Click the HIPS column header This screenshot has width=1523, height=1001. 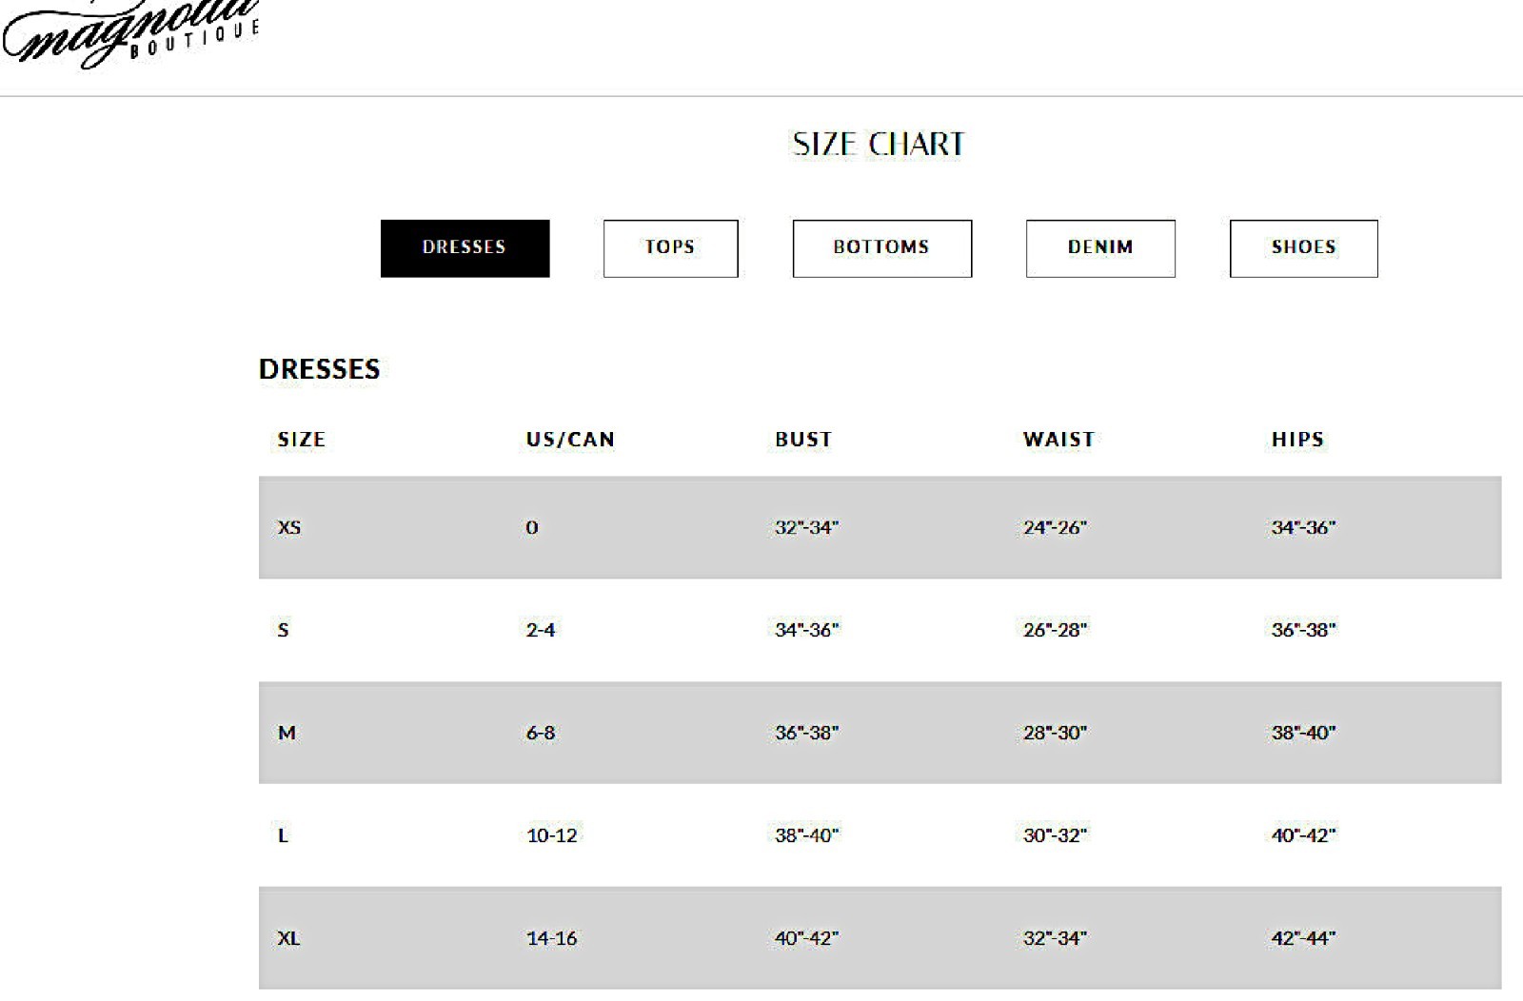coord(1297,440)
